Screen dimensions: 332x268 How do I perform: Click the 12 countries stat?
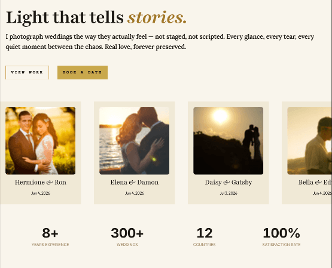204,237
